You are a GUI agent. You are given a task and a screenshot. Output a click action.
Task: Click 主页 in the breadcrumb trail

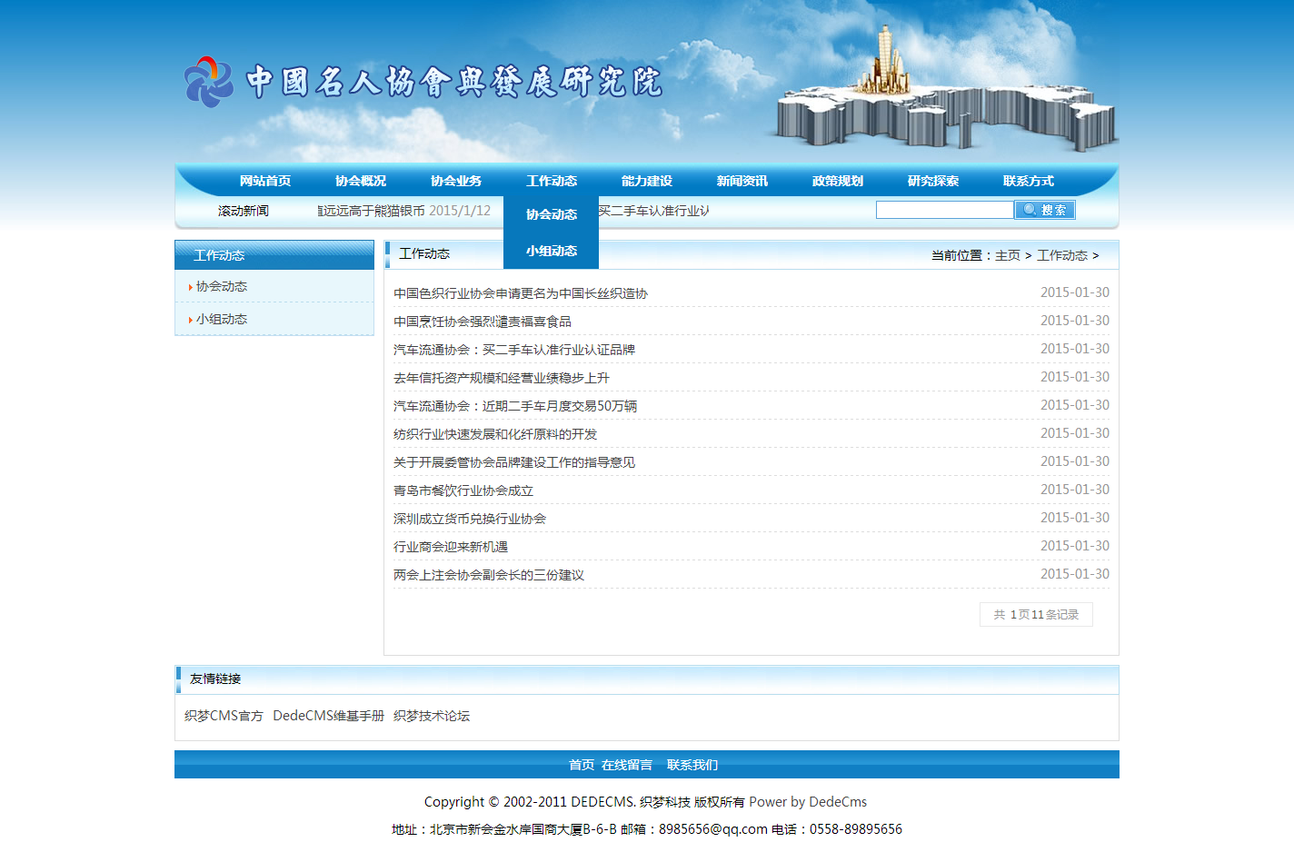[x=1007, y=255]
